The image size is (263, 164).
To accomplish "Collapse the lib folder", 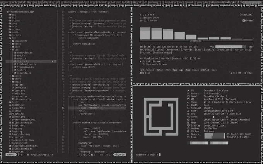I will (x=10, y=50).
